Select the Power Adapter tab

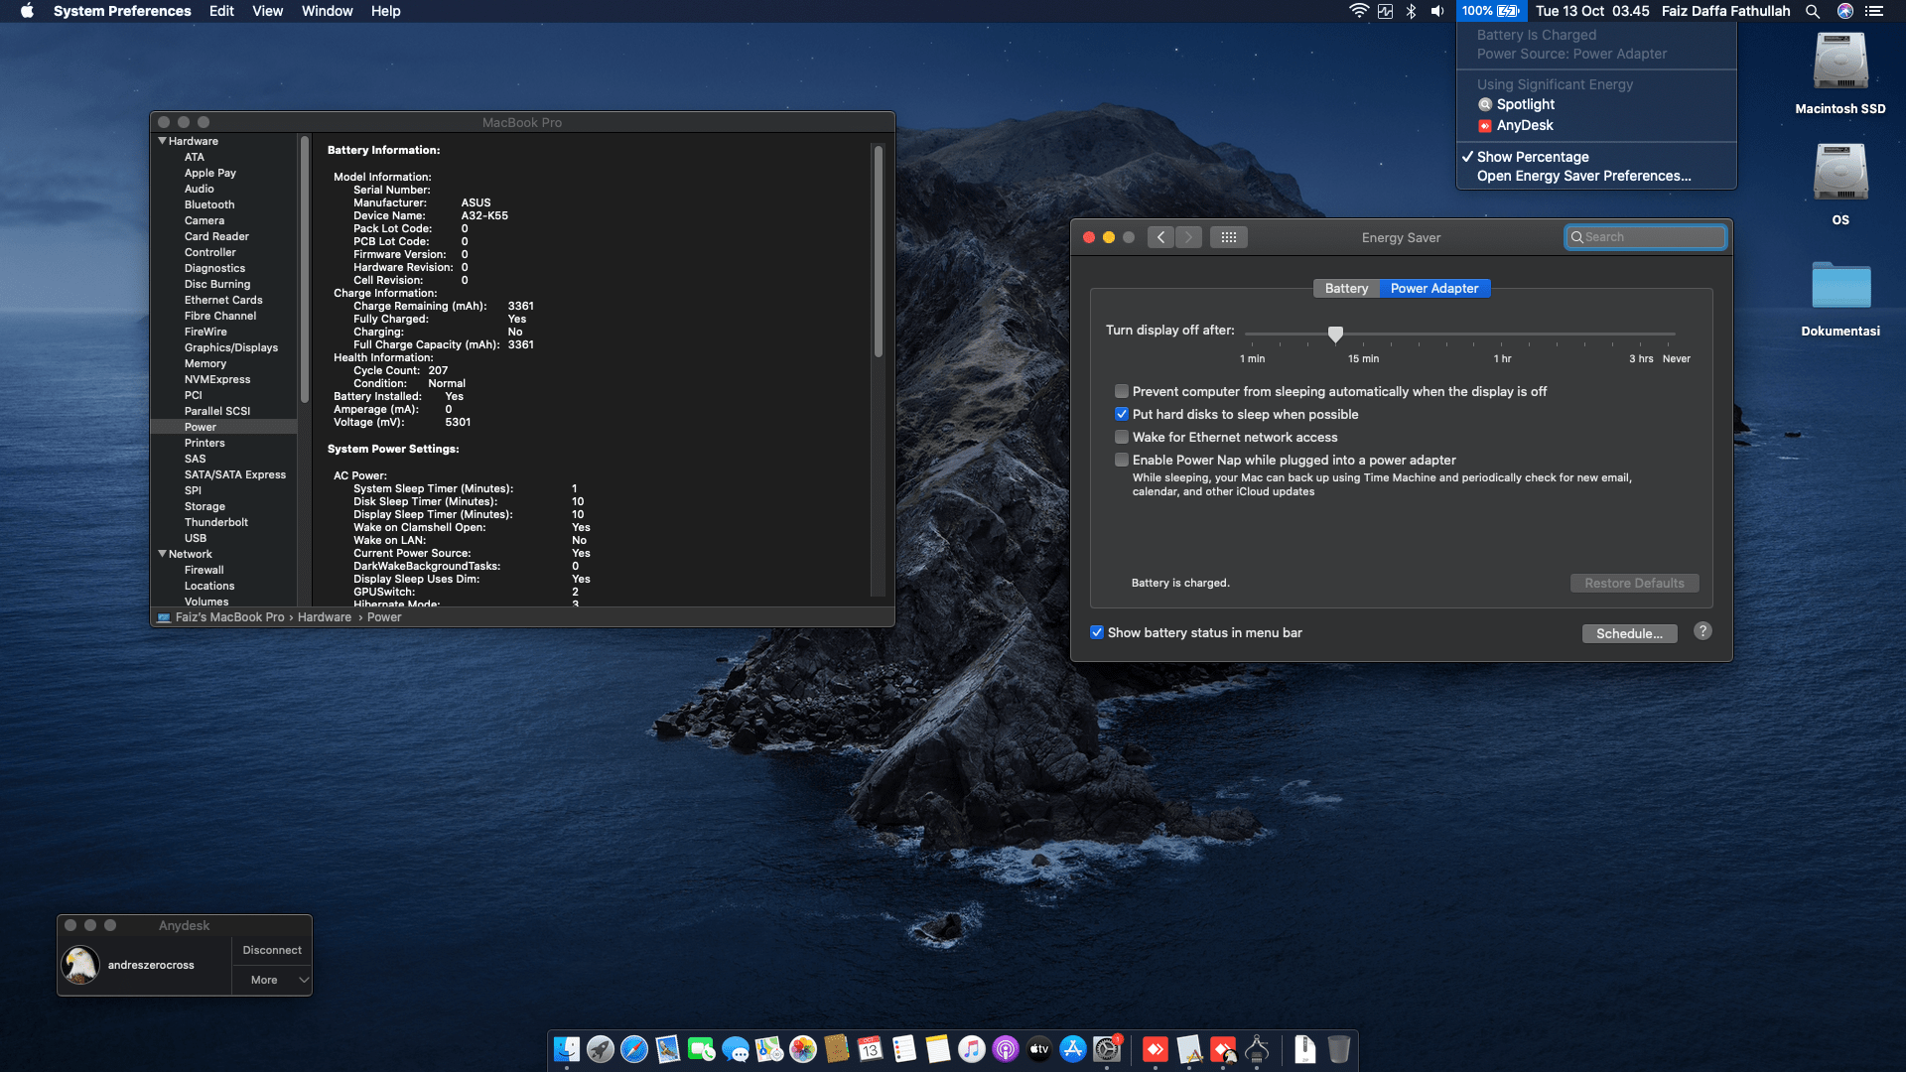(x=1434, y=288)
